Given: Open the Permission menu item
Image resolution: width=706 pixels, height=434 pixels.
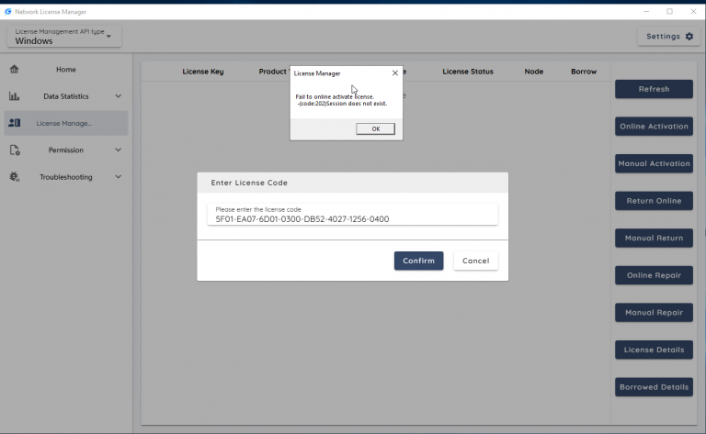Looking at the screenshot, I should pyautogui.click(x=66, y=150).
